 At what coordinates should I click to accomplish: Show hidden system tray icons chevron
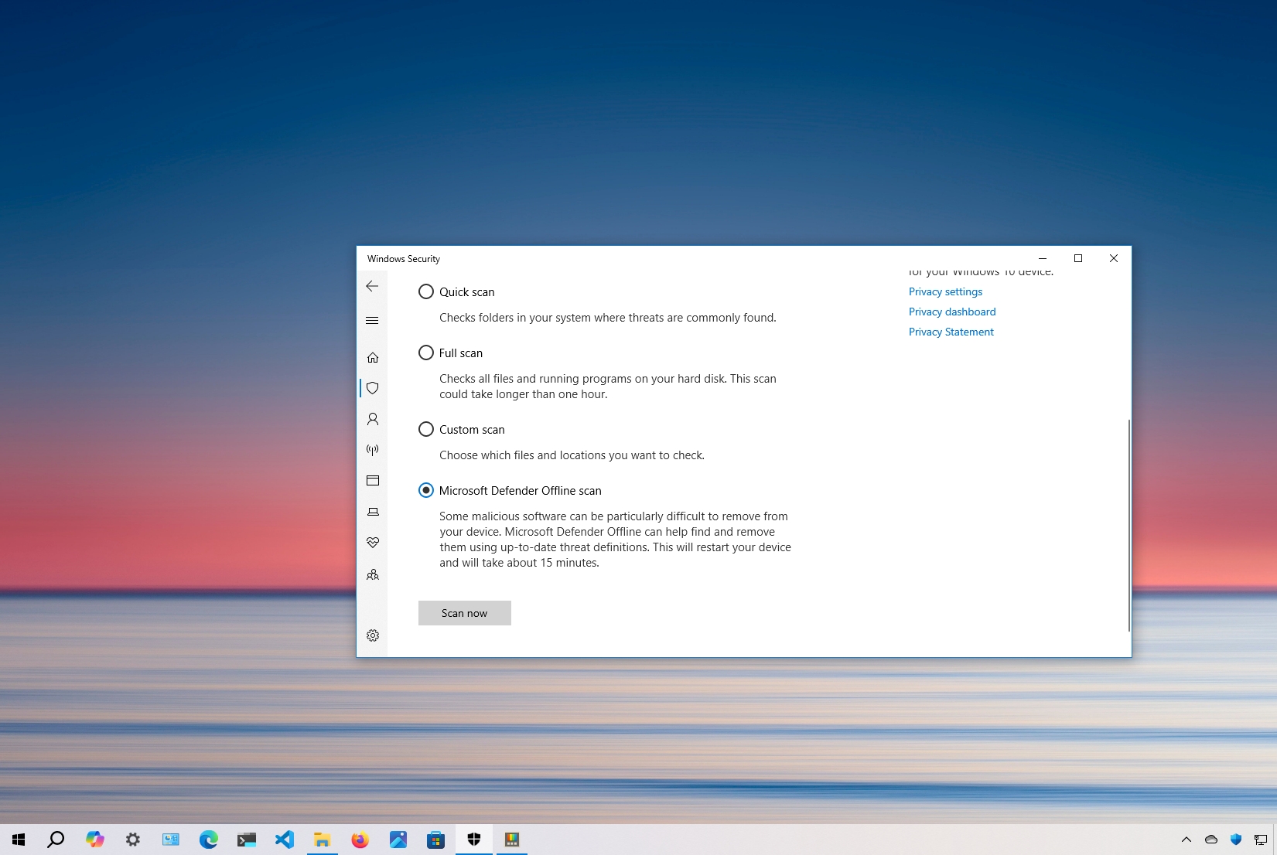(1186, 840)
